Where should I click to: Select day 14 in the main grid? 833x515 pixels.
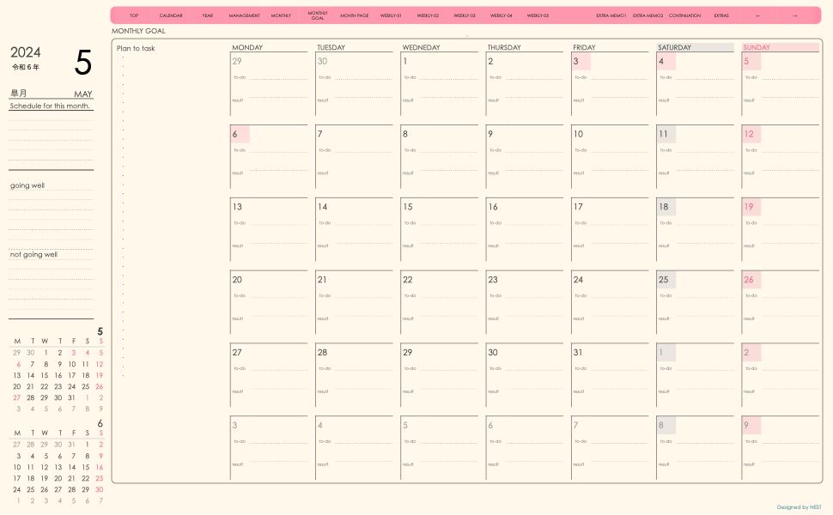pyautogui.click(x=323, y=207)
